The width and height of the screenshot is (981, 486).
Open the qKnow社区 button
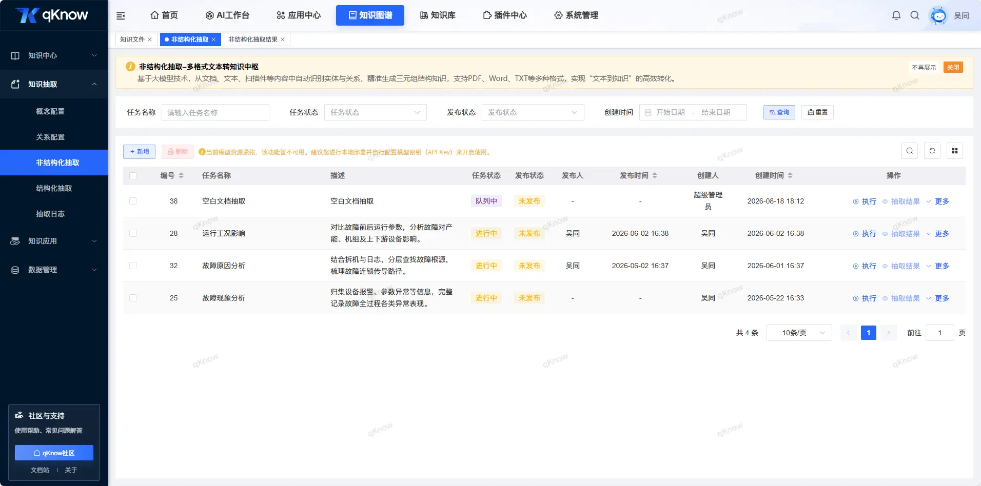[54, 453]
